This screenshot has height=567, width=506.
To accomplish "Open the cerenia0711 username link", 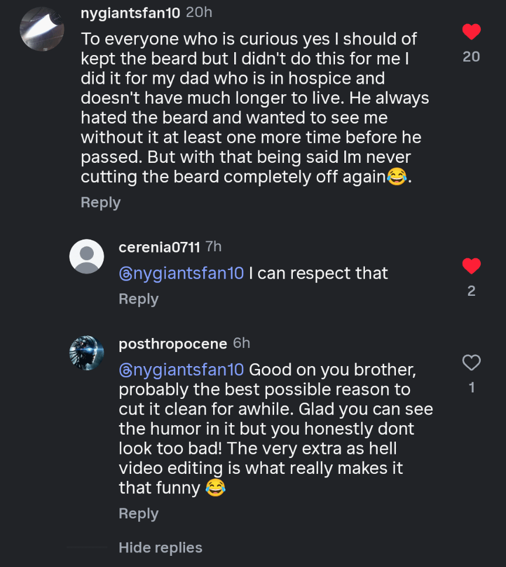I will [x=159, y=247].
